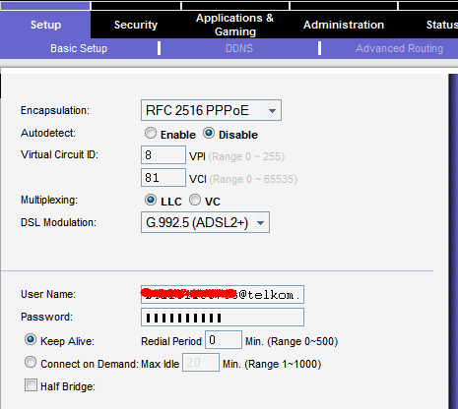The height and width of the screenshot is (409, 458).
Task: Click the VCI range hint text
Action: (x=253, y=179)
